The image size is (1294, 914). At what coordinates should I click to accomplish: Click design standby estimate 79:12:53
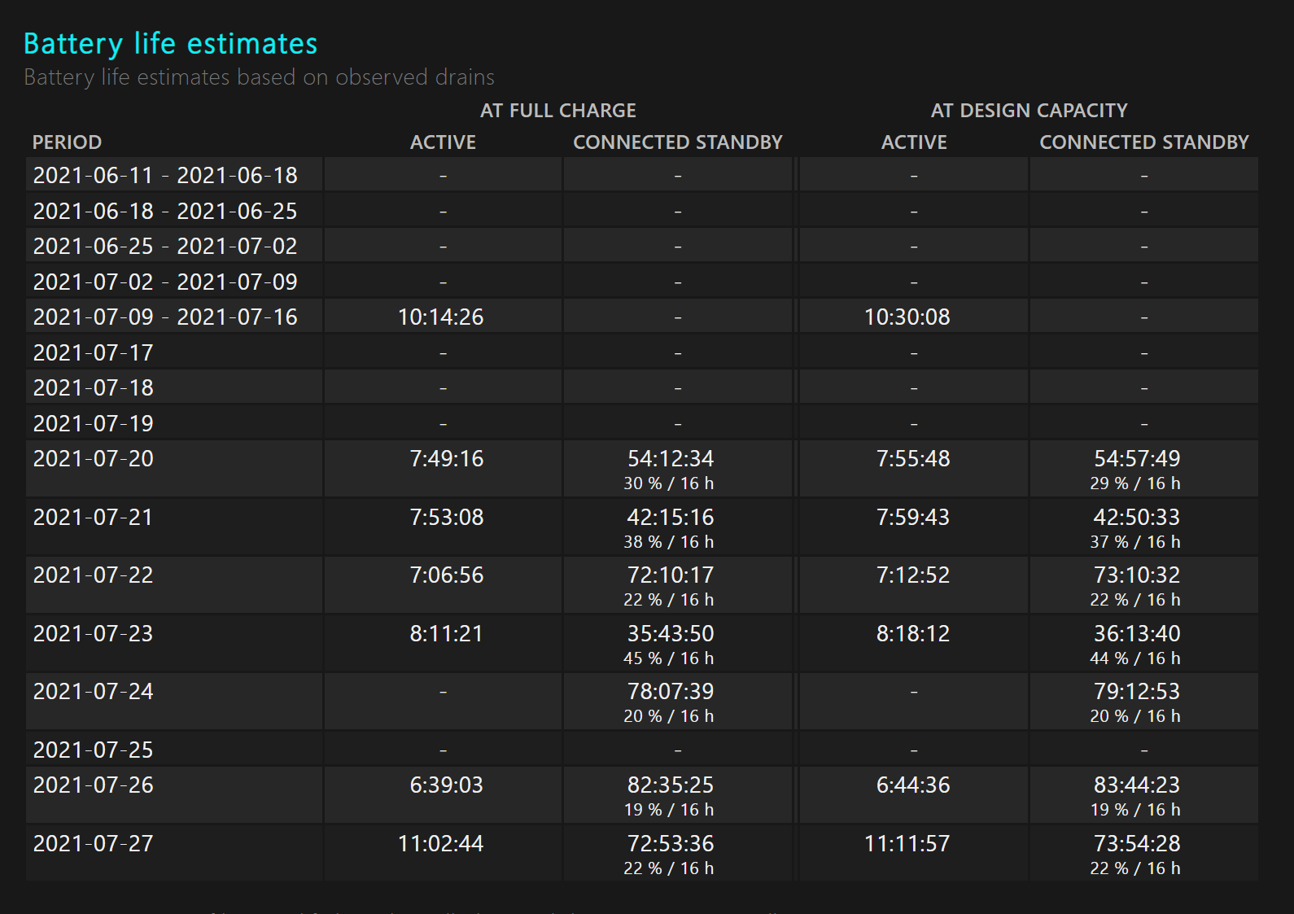1137,692
